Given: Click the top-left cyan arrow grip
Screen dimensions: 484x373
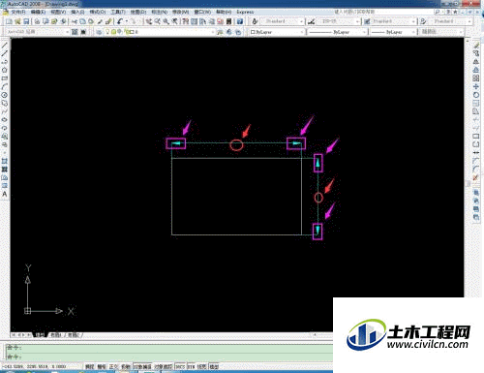Looking at the screenshot, I should point(176,143).
